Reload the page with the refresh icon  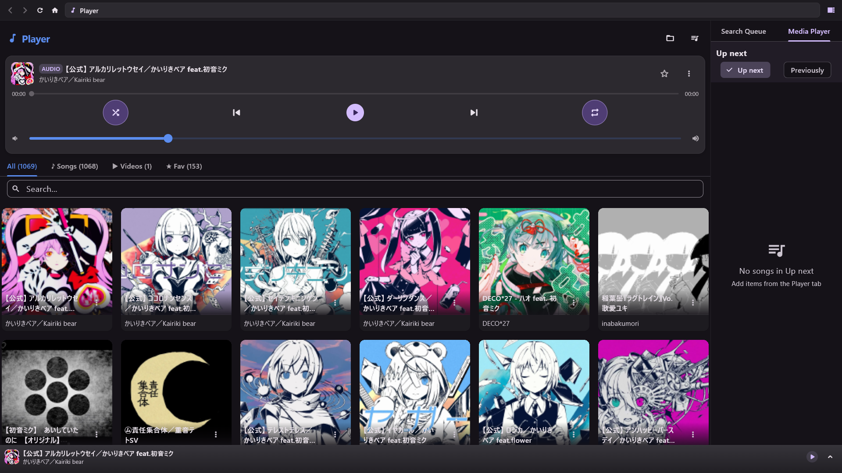coord(40,10)
